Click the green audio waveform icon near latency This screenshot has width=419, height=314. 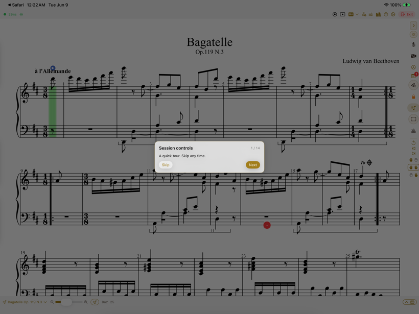point(21,14)
